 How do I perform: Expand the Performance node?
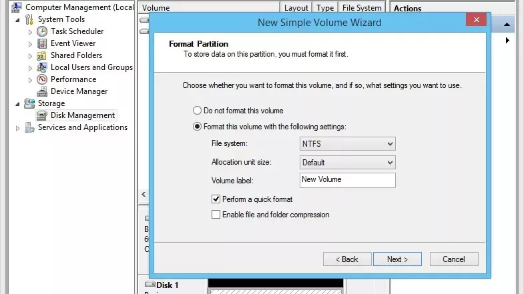30,80
